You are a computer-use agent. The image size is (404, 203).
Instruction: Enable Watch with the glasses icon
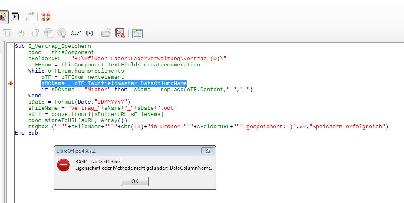[x=76, y=33]
